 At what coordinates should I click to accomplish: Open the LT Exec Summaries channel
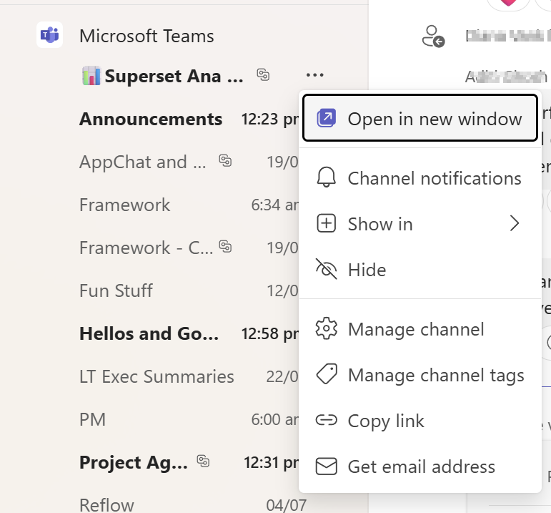pyautogui.click(x=157, y=376)
